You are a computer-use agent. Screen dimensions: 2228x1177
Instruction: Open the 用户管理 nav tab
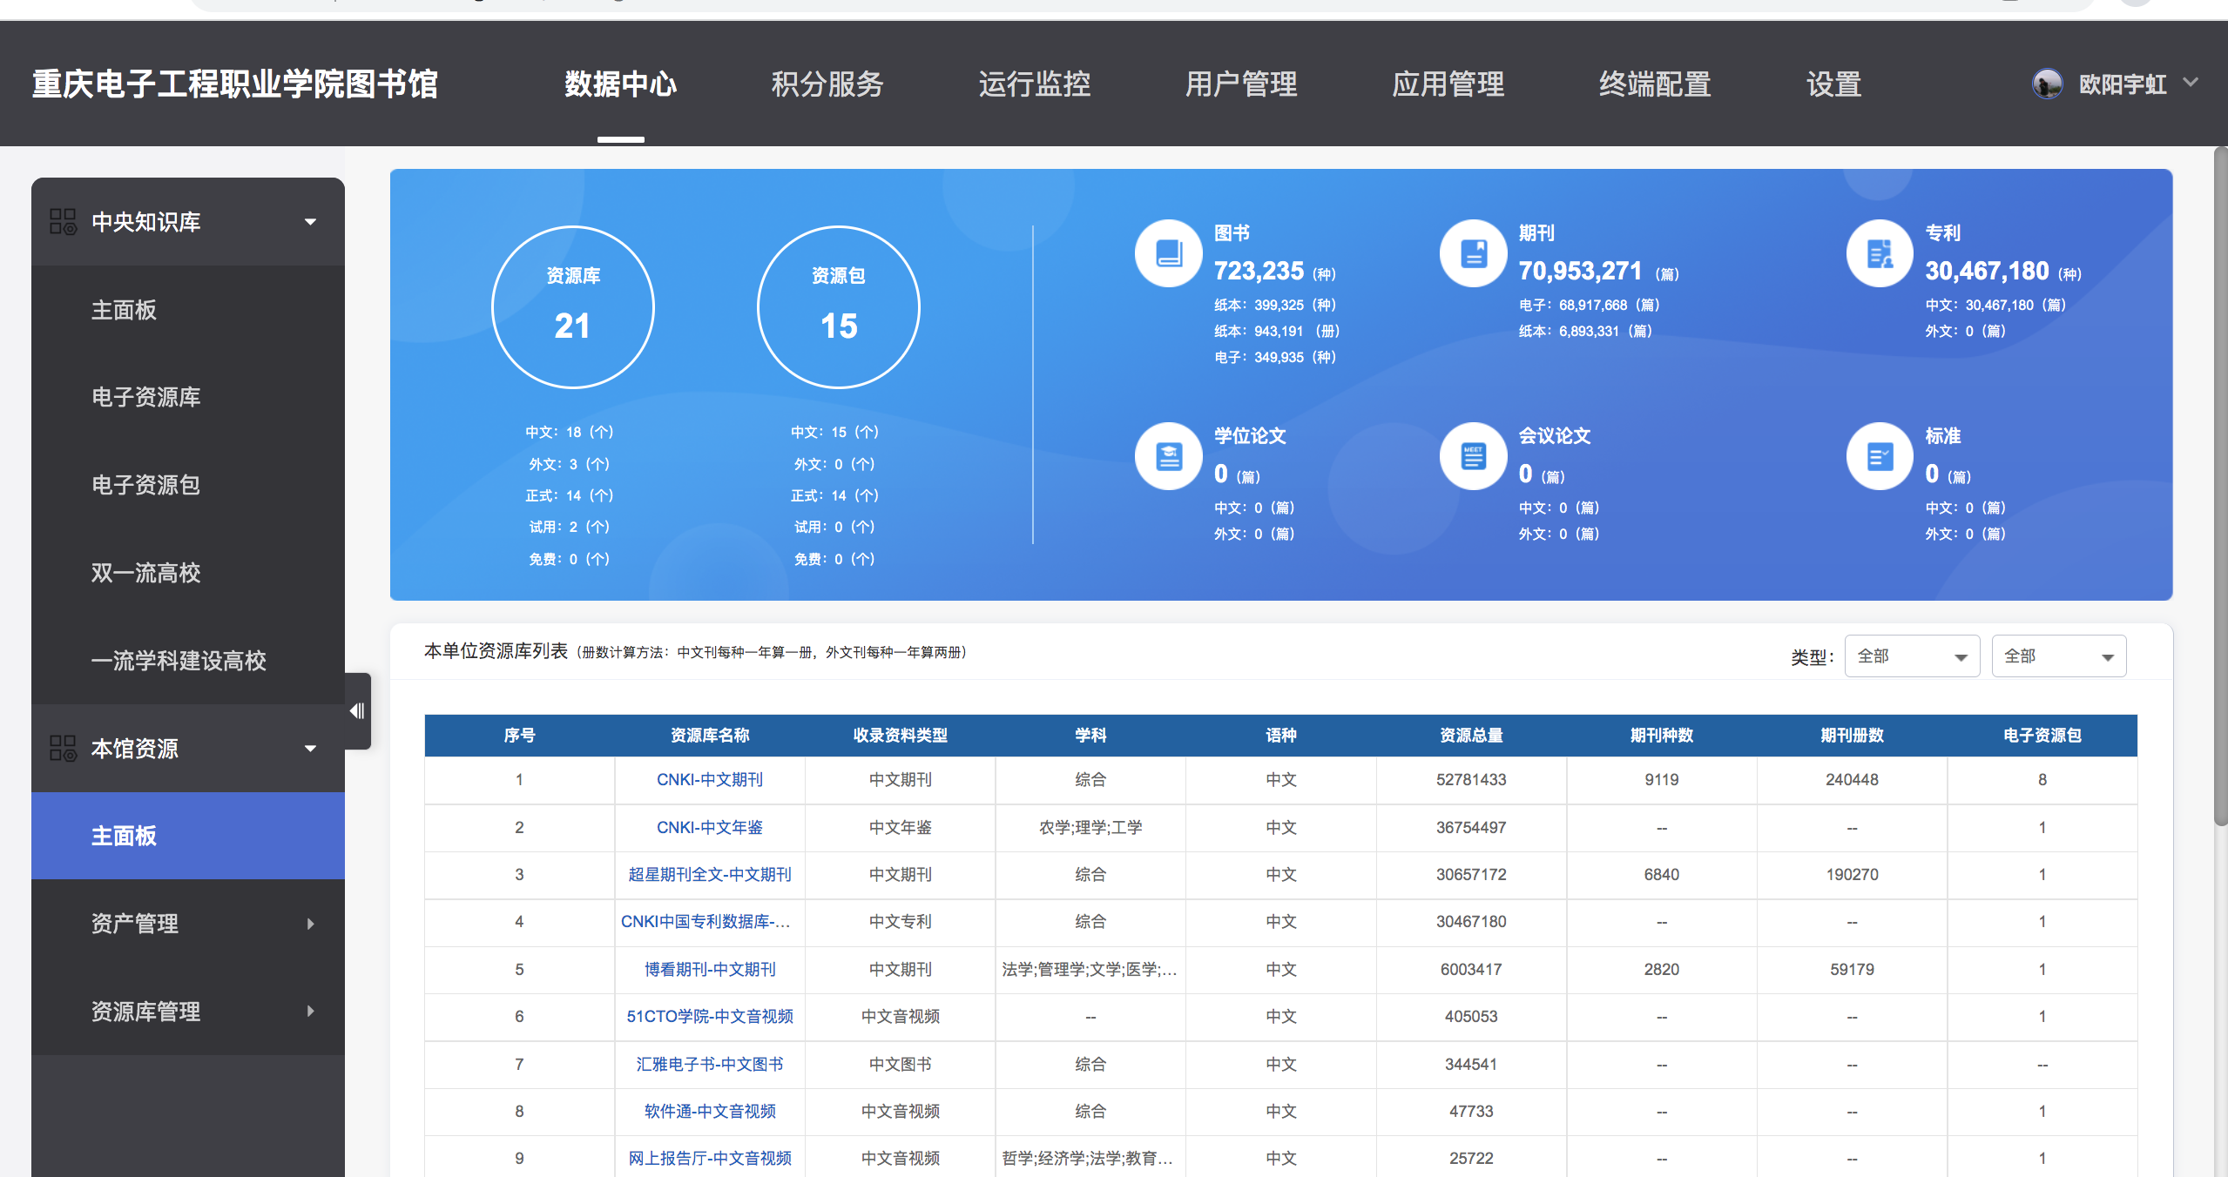point(1240,84)
